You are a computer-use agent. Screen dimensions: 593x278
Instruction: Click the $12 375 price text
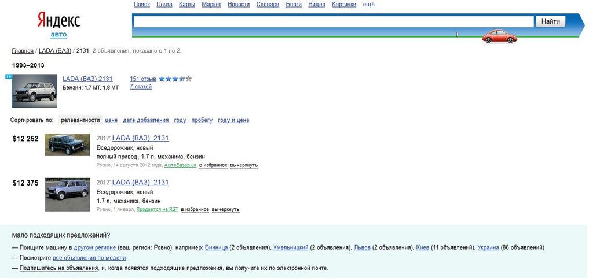tap(25, 183)
